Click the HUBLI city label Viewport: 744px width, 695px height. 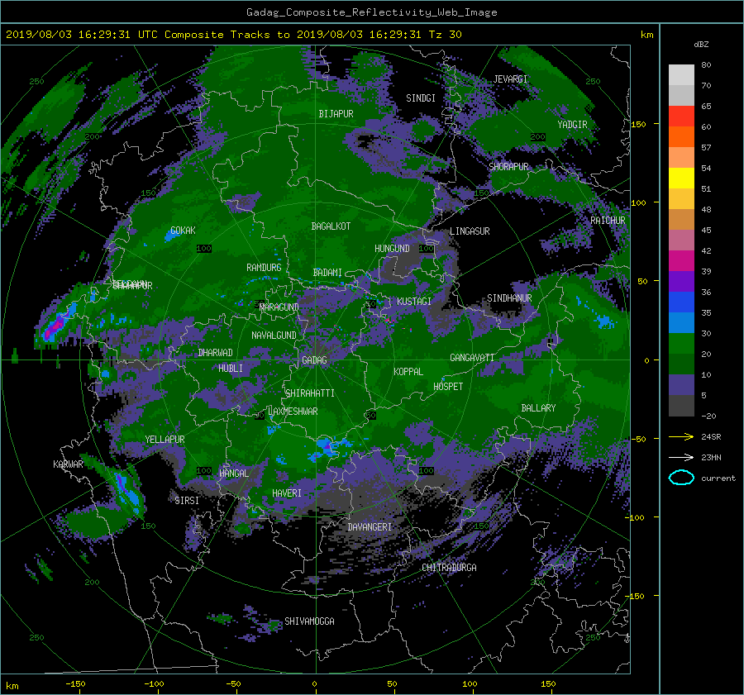pos(231,369)
